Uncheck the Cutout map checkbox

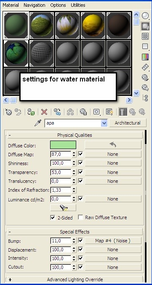click(x=80, y=267)
